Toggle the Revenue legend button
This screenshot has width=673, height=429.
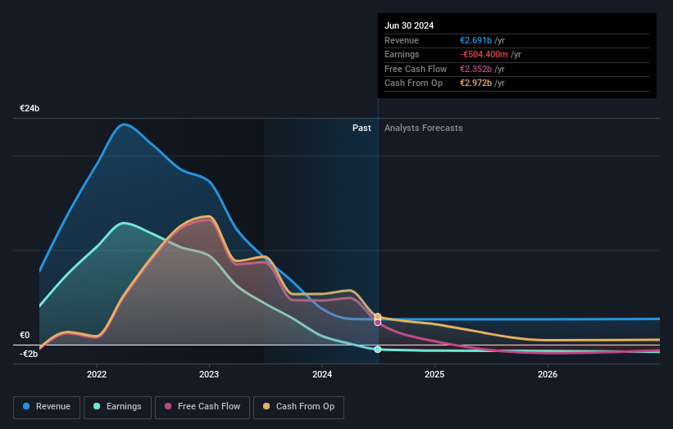point(47,407)
